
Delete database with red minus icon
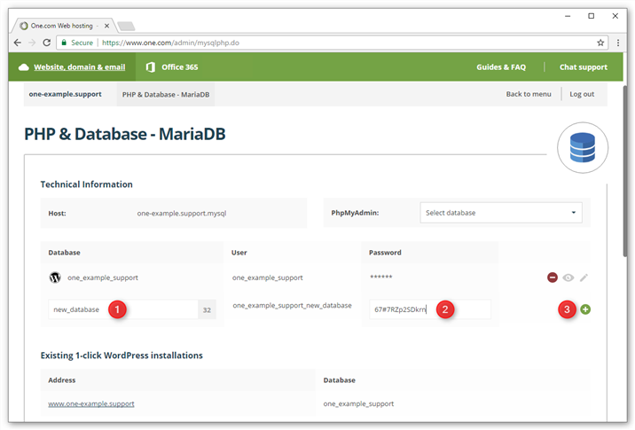pyautogui.click(x=553, y=278)
